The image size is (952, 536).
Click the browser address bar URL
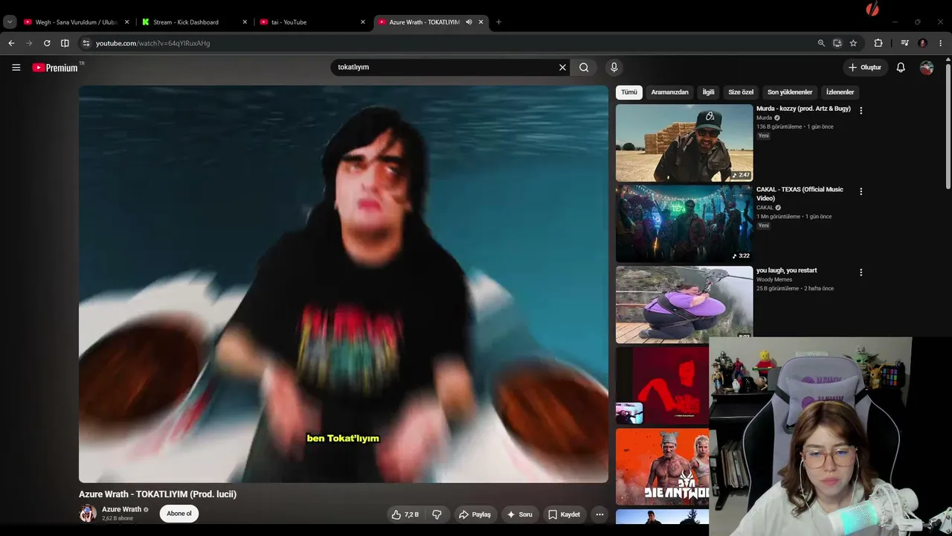coord(152,43)
